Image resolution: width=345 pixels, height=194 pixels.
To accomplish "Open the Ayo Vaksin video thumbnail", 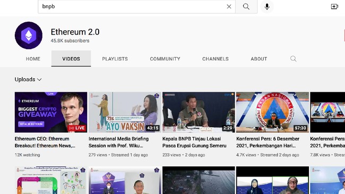I will [125, 112].
